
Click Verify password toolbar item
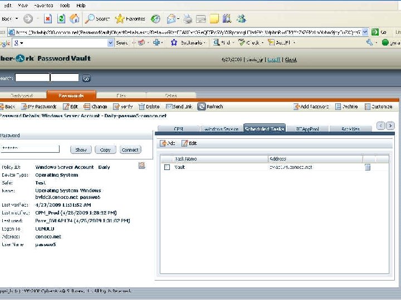[123, 107]
